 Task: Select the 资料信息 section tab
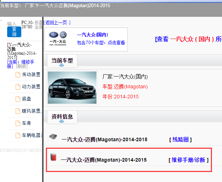coord(62,117)
